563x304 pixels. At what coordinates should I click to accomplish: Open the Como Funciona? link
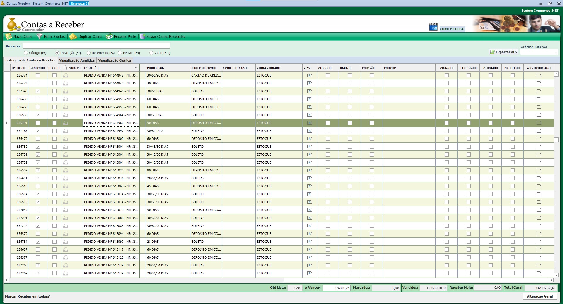pos(452,29)
